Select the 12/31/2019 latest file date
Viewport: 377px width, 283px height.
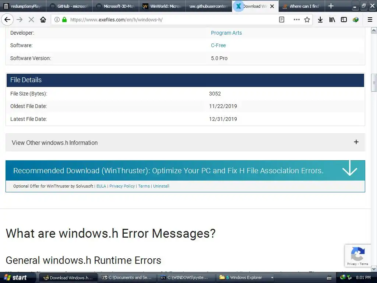click(223, 119)
